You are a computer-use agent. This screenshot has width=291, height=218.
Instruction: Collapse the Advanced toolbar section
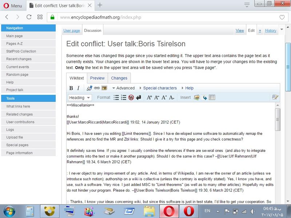pos(123,88)
